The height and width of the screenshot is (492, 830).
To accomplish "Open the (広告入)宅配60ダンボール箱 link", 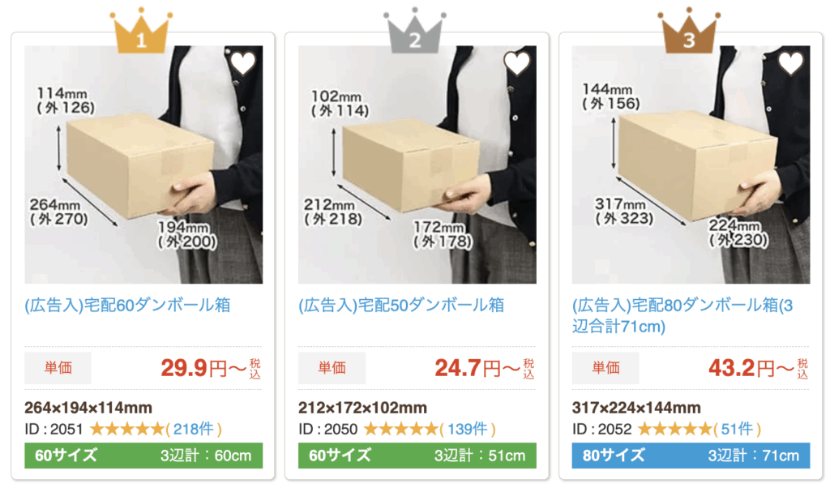I will tap(127, 305).
